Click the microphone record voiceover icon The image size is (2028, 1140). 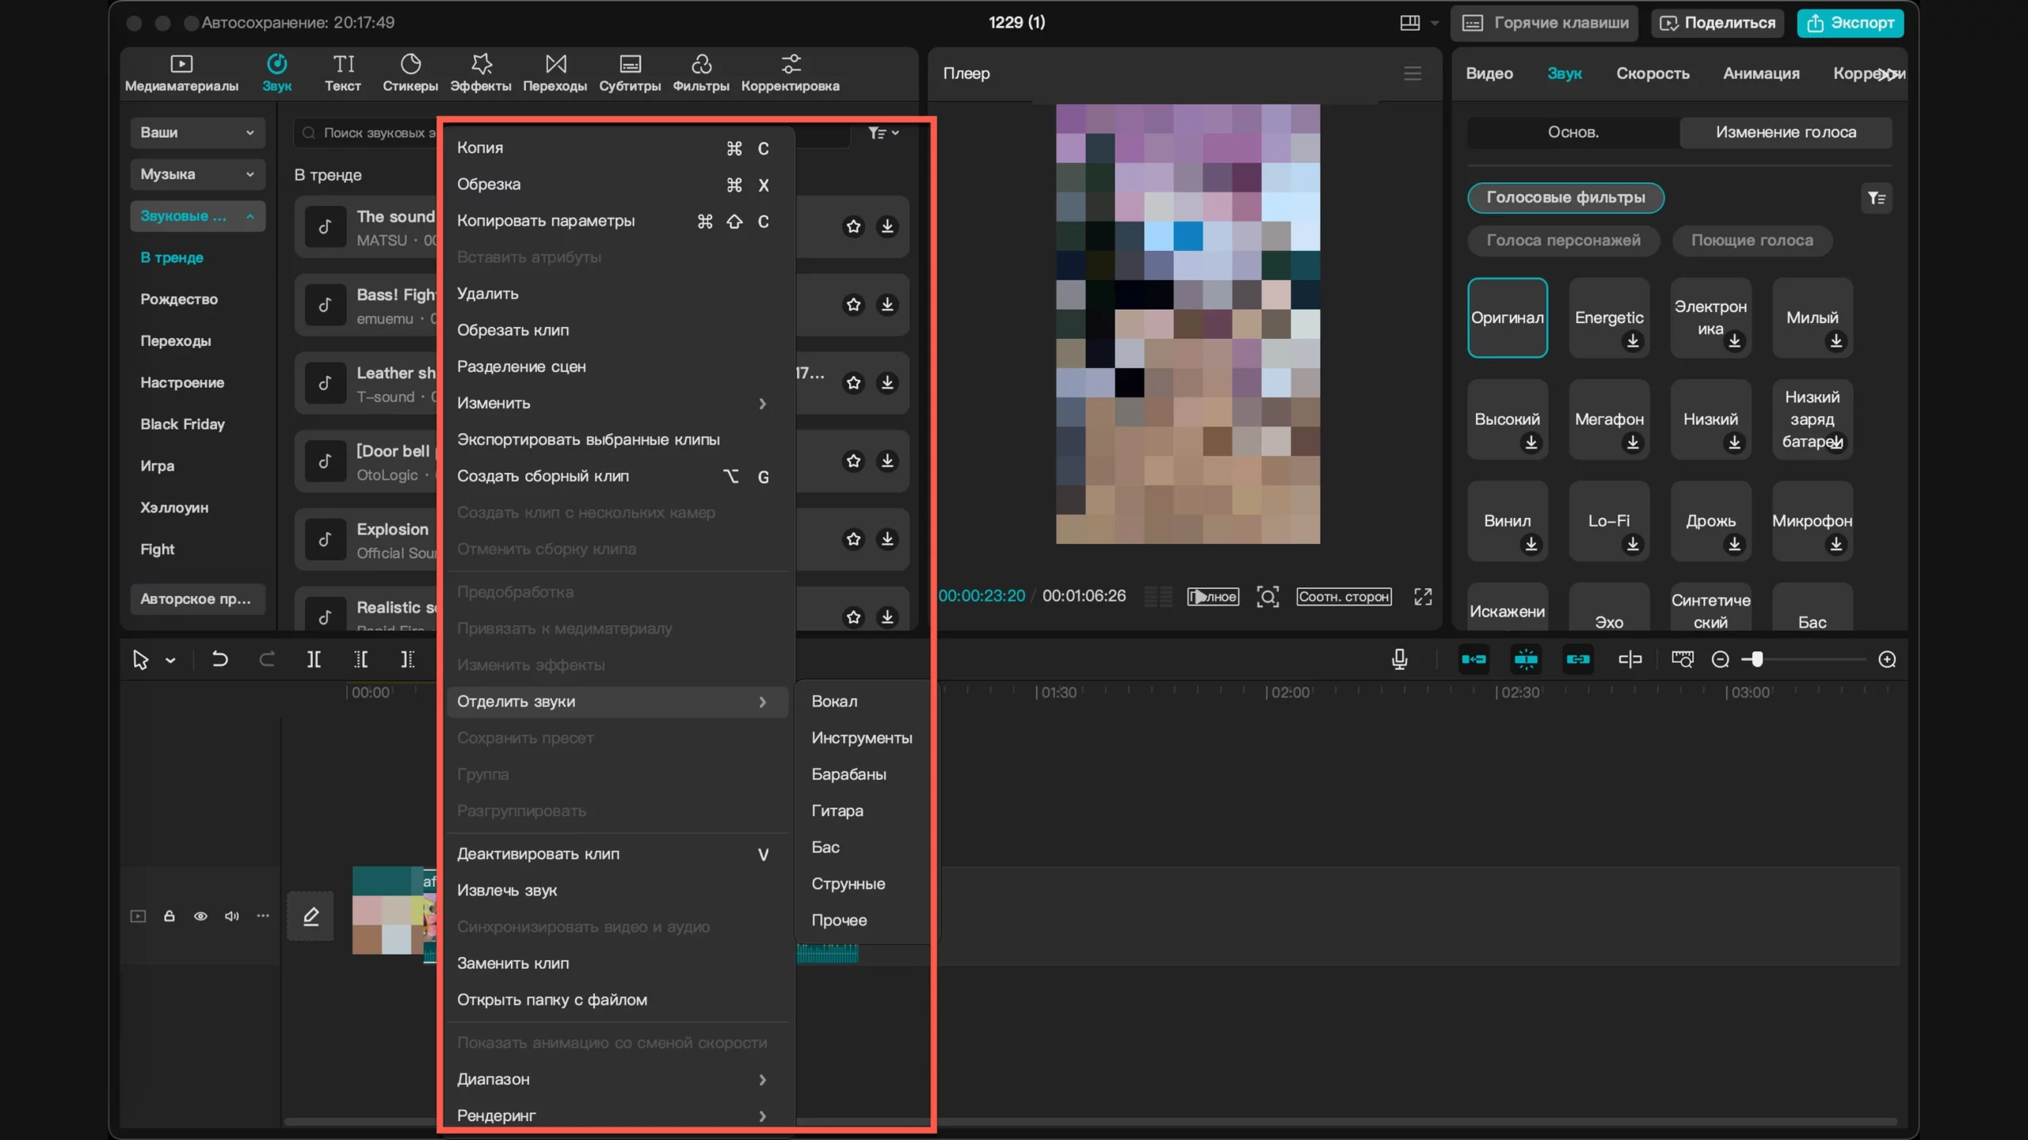(x=1399, y=659)
